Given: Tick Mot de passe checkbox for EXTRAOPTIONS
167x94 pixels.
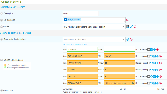Looking at the screenshot, I should tap(148, 83).
